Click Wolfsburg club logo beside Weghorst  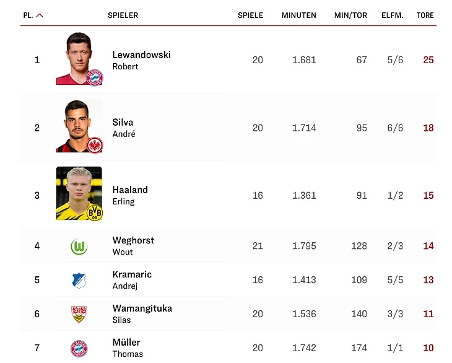point(79,247)
